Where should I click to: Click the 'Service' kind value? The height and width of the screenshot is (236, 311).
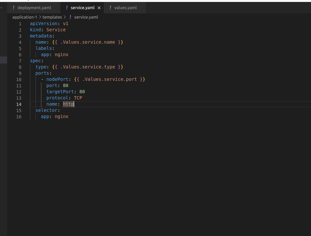coord(56,30)
